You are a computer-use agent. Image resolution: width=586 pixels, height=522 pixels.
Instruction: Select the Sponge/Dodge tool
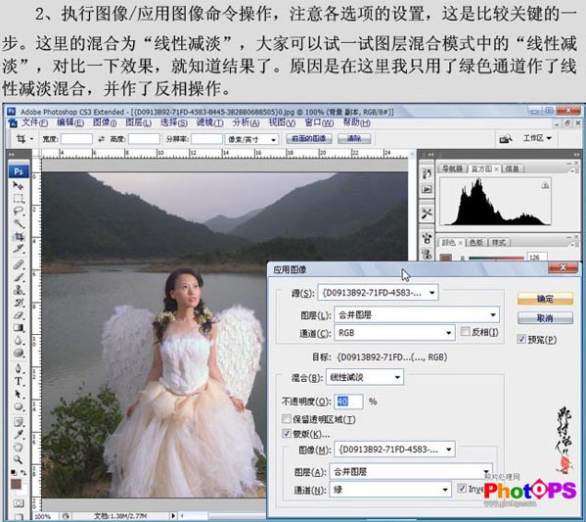(18, 353)
